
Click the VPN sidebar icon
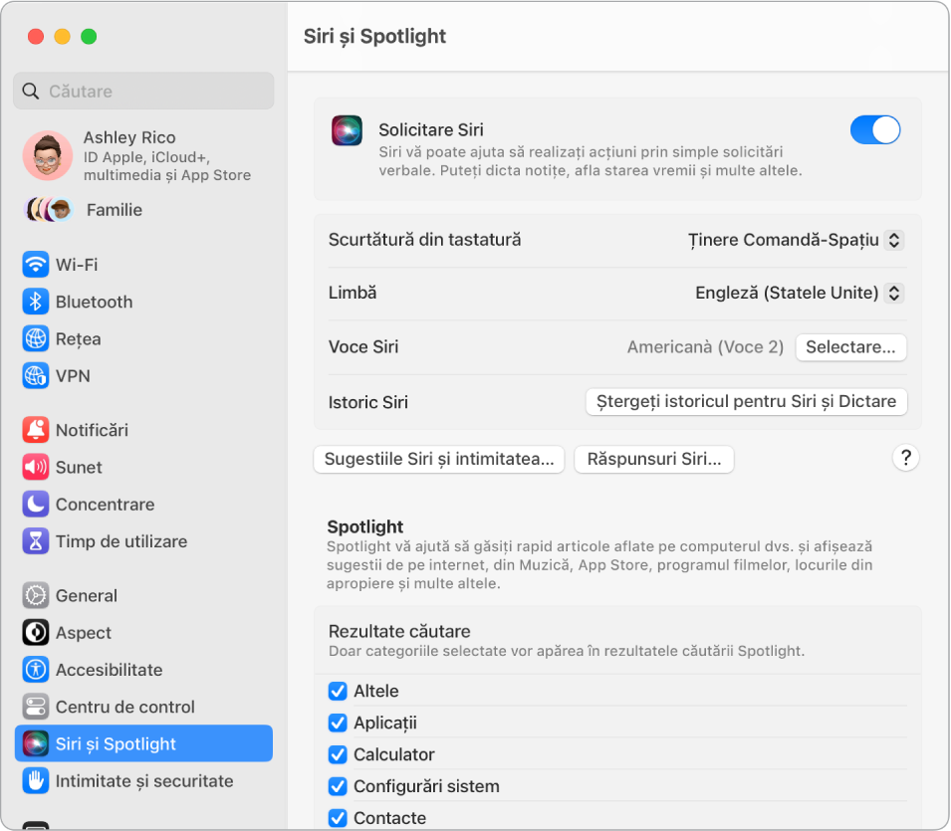pos(36,376)
